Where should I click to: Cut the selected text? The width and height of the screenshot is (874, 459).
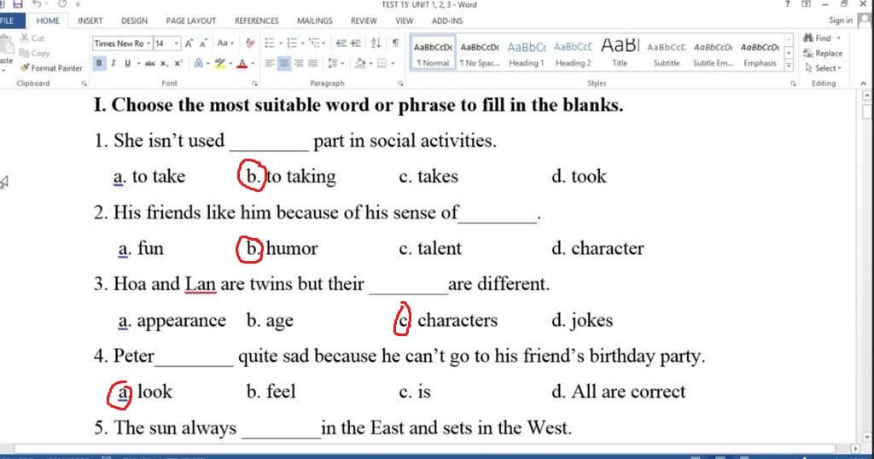click(x=32, y=38)
